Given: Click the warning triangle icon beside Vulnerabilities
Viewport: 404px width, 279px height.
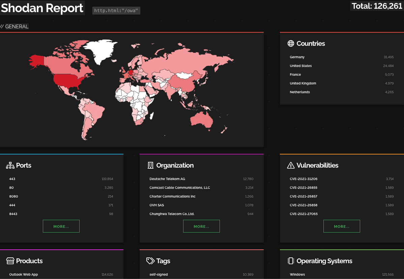Looking at the screenshot, I should click(291, 165).
